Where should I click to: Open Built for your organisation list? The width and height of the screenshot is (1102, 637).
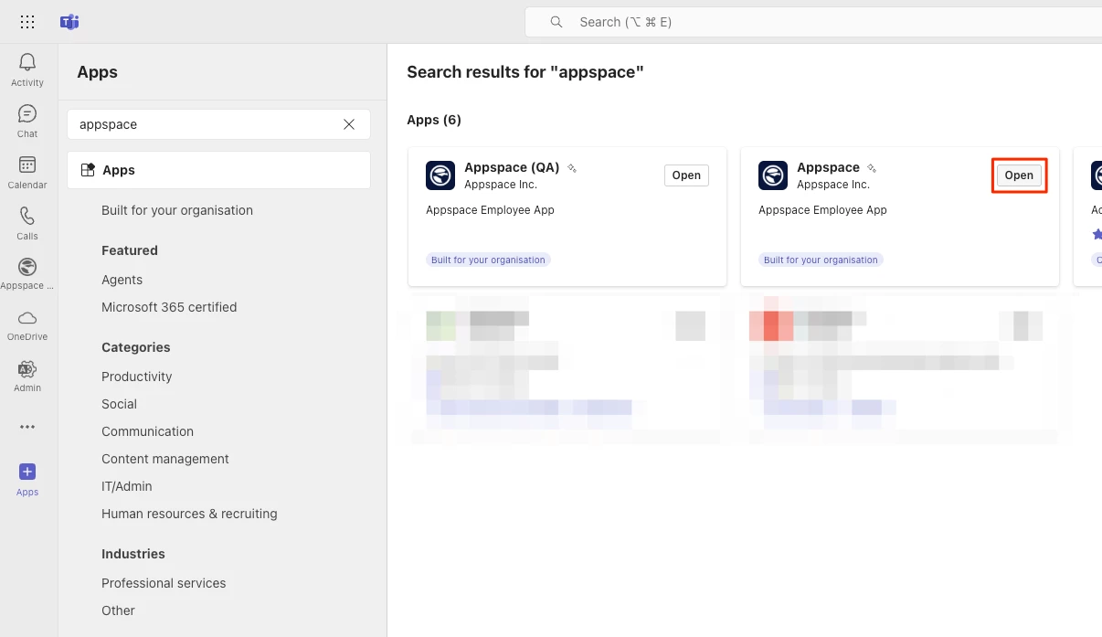[177, 210]
